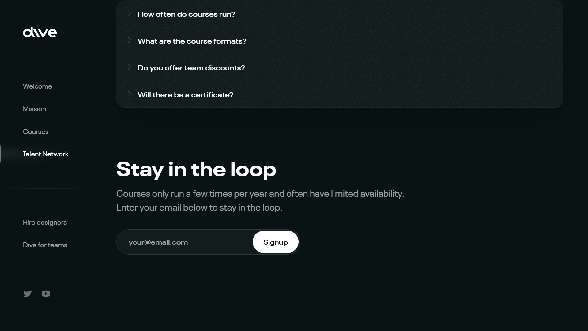Open the Courses section

click(x=36, y=132)
